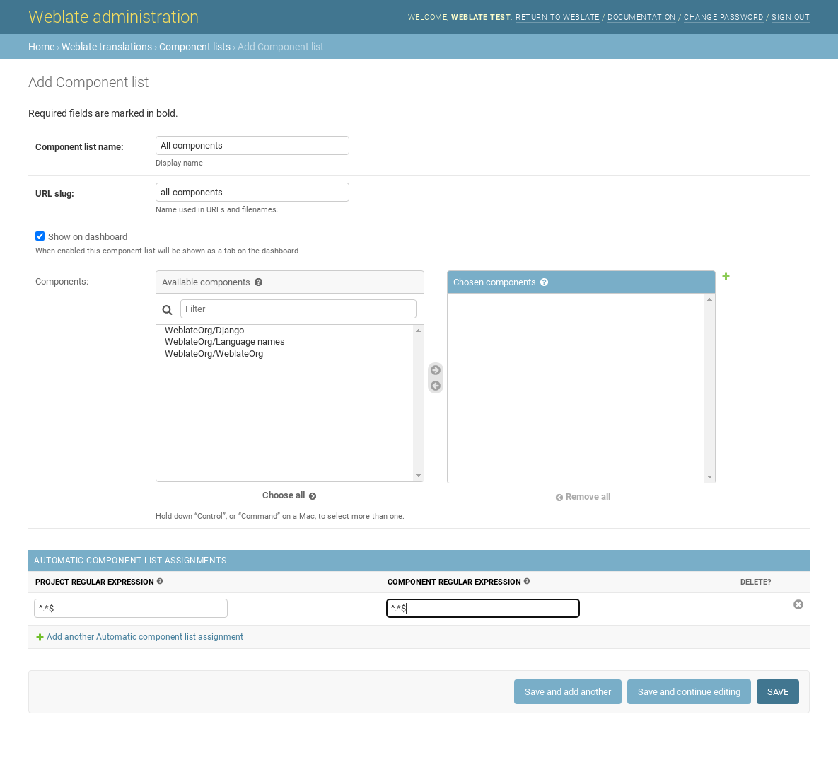Click the Choose all arrow icon

[x=313, y=496]
